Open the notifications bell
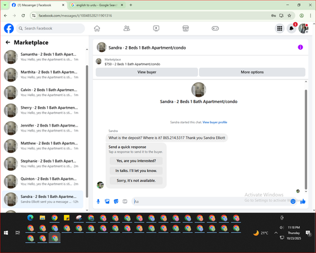 tap(291, 28)
